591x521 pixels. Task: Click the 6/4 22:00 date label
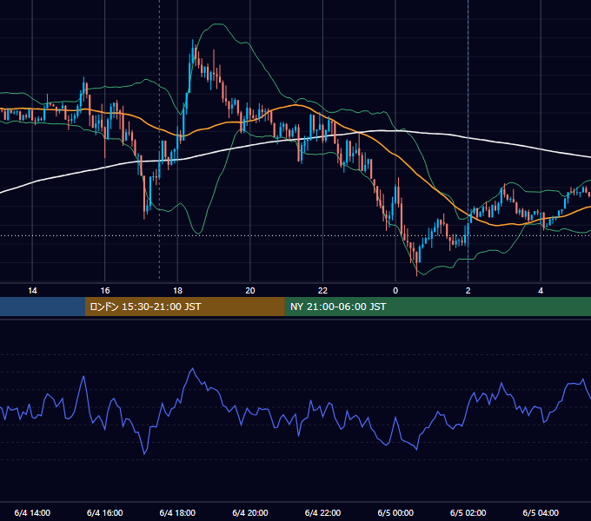[322, 512]
